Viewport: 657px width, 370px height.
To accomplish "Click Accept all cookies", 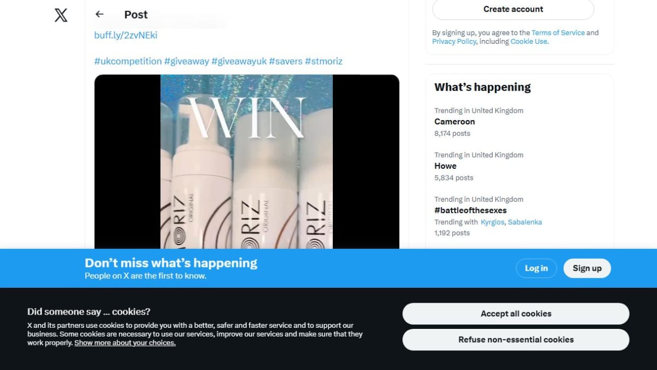I will pos(516,314).
